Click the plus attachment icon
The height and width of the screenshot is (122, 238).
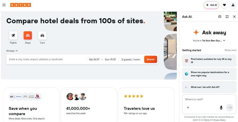click(x=188, y=108)
